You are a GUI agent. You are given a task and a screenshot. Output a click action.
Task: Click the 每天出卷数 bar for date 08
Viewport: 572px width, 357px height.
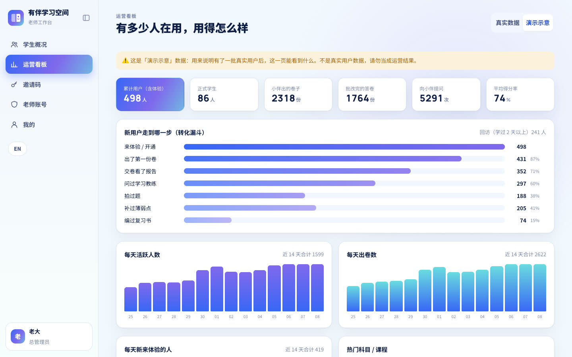point(540,288)
